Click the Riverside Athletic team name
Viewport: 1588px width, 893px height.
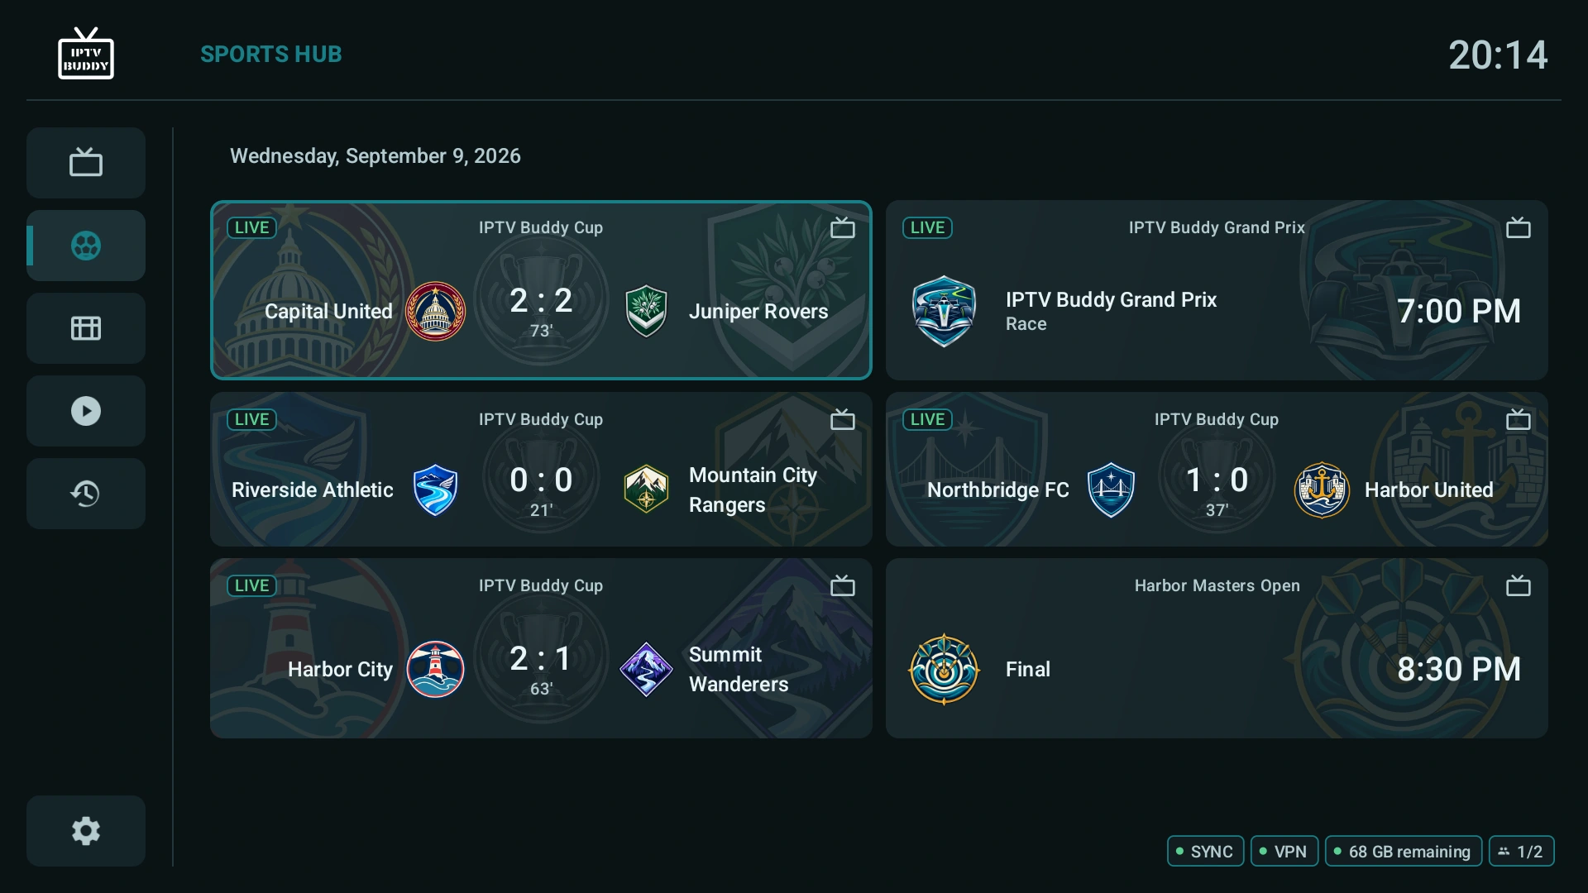[313, 490]
